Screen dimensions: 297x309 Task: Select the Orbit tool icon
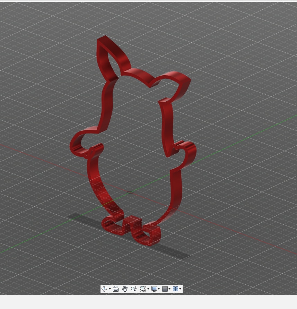[104, 289]
